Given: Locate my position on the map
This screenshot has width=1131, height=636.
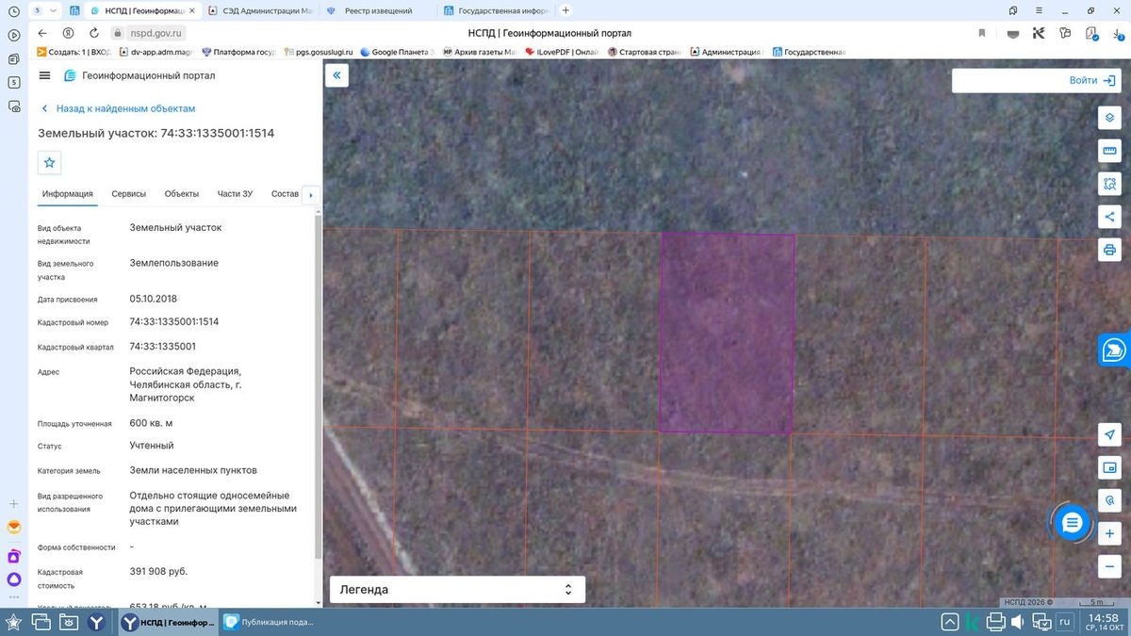Looking at the screenshot, I should [x=1109, y=434].
